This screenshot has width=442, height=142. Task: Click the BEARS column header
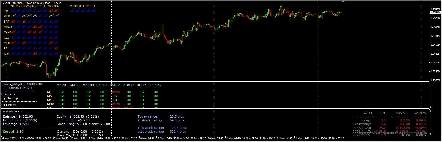pyautogui.click(x=156, y=85)
